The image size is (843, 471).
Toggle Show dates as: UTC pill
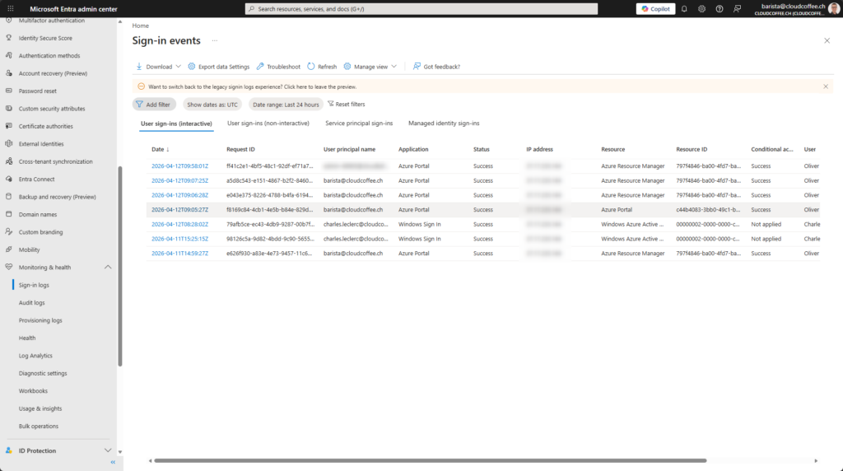click(212, 105)
